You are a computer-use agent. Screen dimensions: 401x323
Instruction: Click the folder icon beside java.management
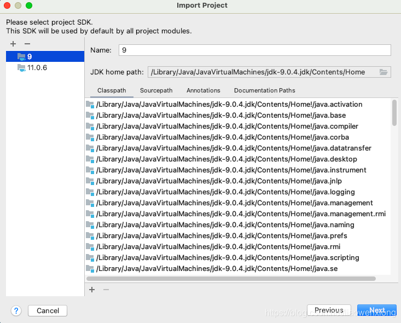[90, 203]
